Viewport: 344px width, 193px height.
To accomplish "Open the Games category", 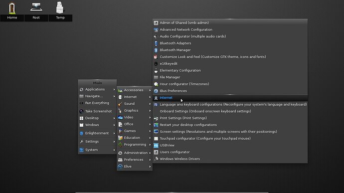I will (135, 131).
